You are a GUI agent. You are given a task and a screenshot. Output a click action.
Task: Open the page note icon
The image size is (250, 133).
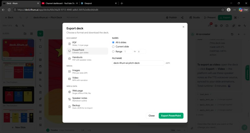(x=227, y=26)
